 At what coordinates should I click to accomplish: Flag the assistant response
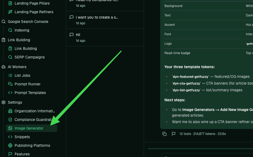point(174,134)
